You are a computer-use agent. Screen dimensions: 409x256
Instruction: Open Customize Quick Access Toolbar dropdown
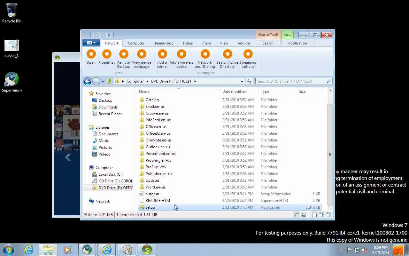pos(109,35)
